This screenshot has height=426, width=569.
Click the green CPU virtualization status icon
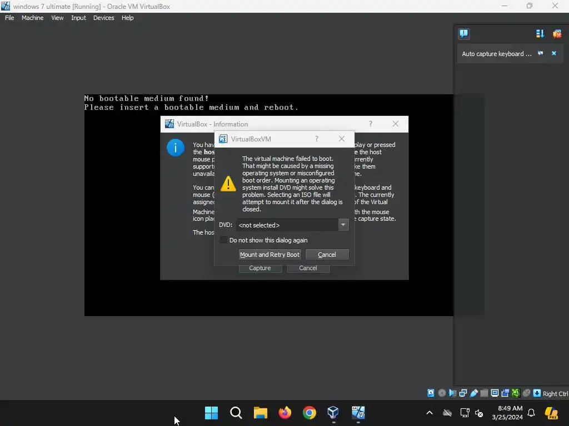516,393
